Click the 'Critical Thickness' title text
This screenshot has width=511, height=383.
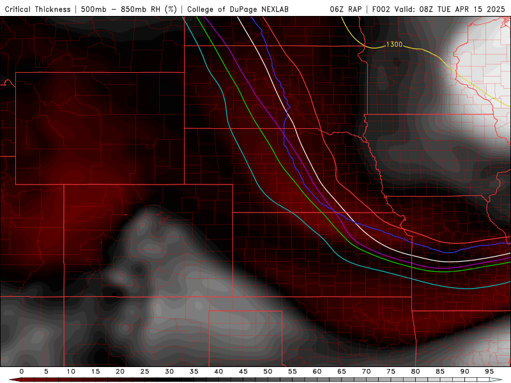coord(38,10)
